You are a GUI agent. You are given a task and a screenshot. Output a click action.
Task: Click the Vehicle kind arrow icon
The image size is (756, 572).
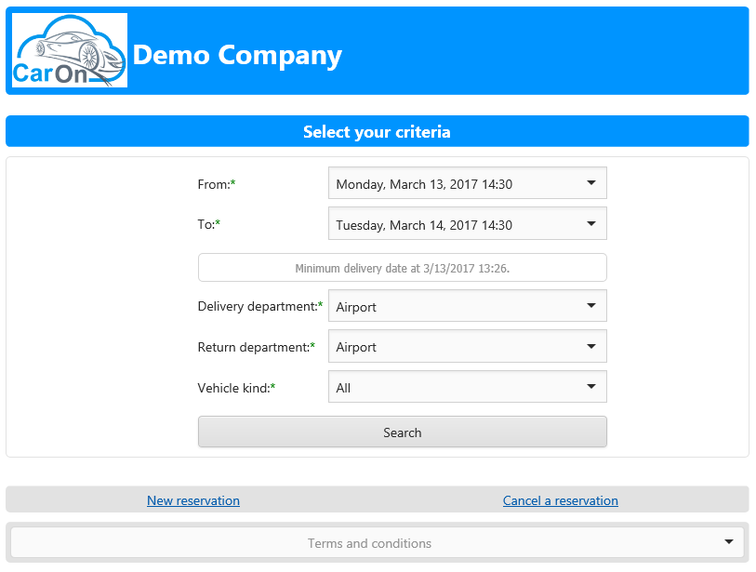tap(591, 386)
